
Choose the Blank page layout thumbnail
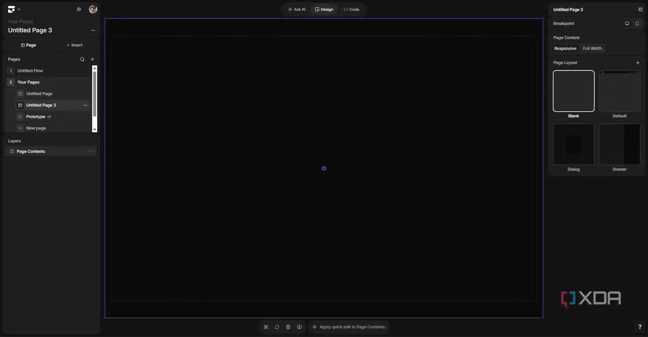(574, 91)
